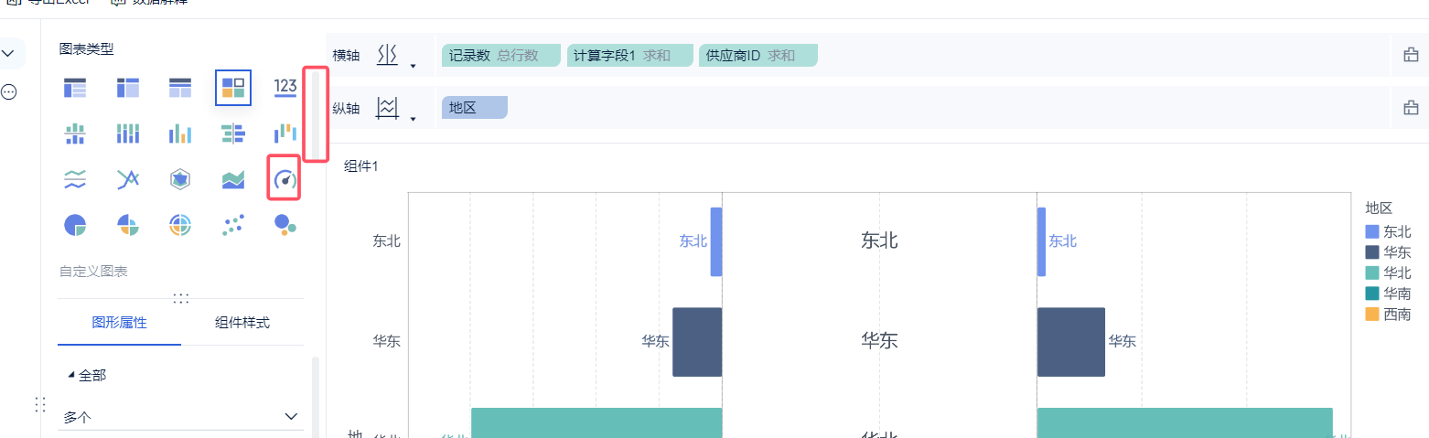Pick the multi-series line chart icon

click(128, 179)
